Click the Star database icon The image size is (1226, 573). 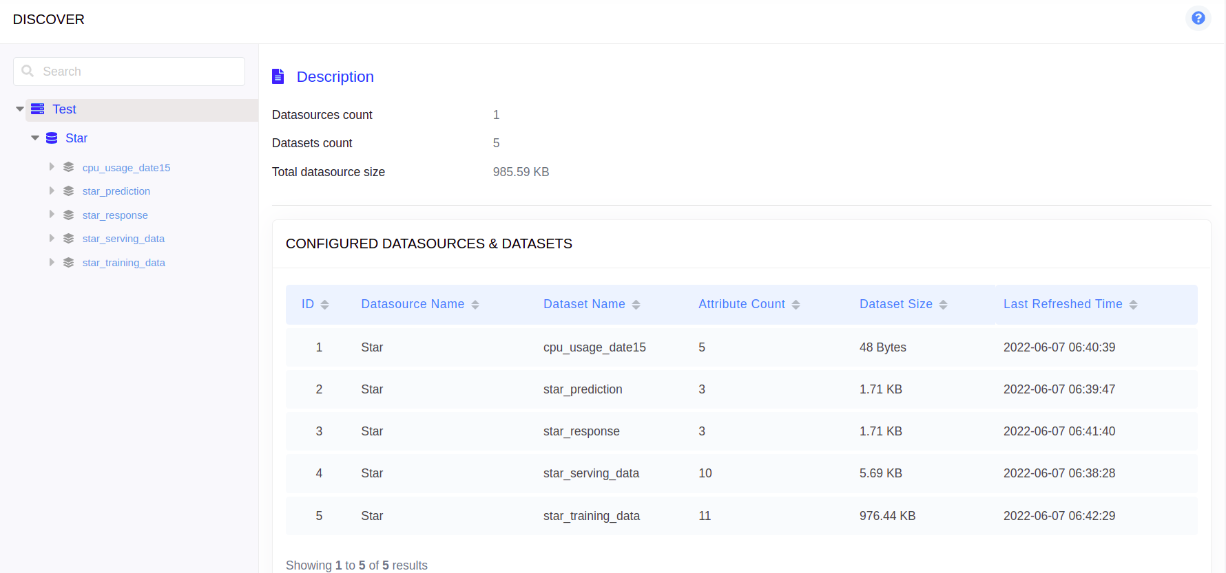52,138
